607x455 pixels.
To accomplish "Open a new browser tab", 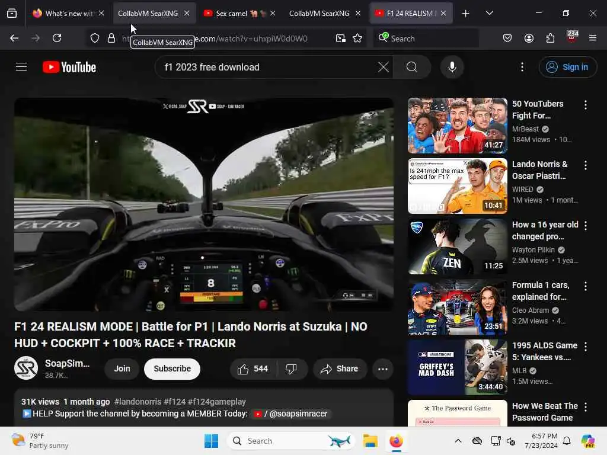I will pyautogui.click(x=466, y=14).
